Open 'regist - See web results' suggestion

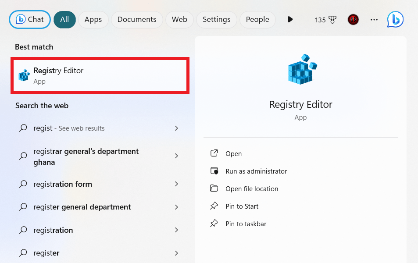[x=100, y=128]
